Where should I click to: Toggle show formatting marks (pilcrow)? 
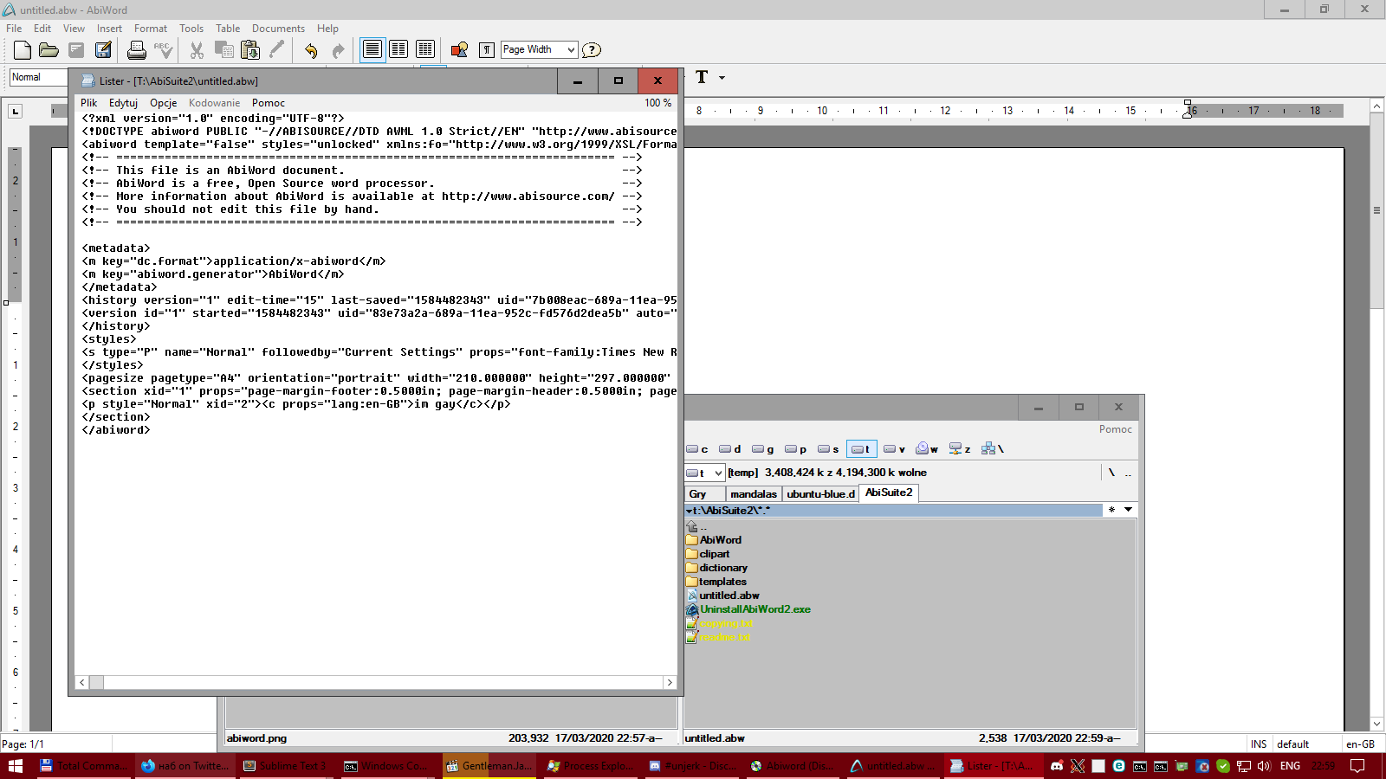pos(487,50)
